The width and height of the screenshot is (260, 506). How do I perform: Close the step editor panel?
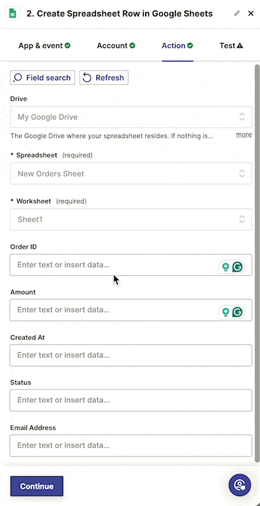click(x=251, y=13)
